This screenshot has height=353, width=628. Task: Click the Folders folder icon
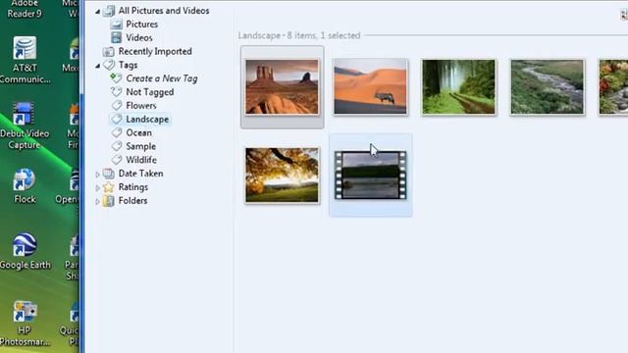click(x=109, y=200)
